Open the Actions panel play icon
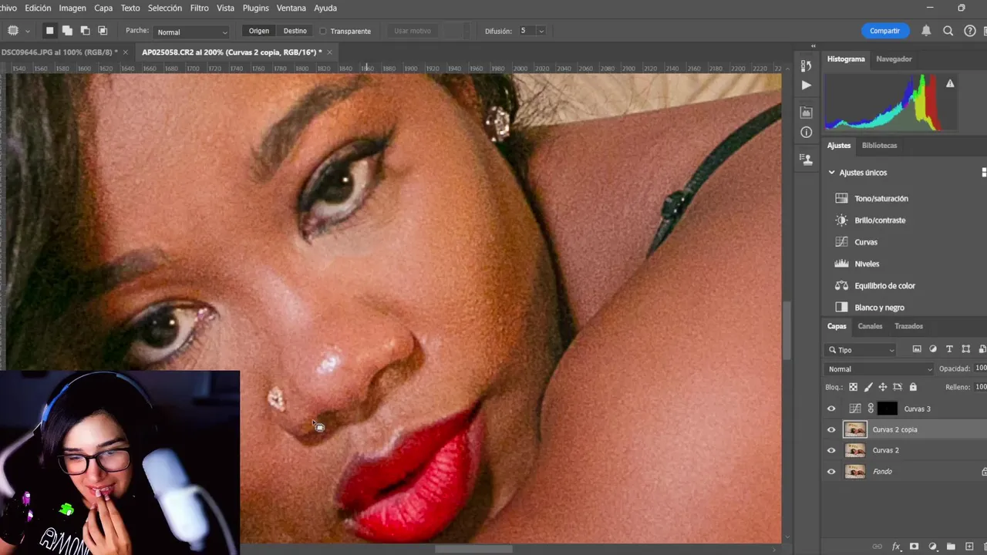987x555 pixels. point(807,85)
